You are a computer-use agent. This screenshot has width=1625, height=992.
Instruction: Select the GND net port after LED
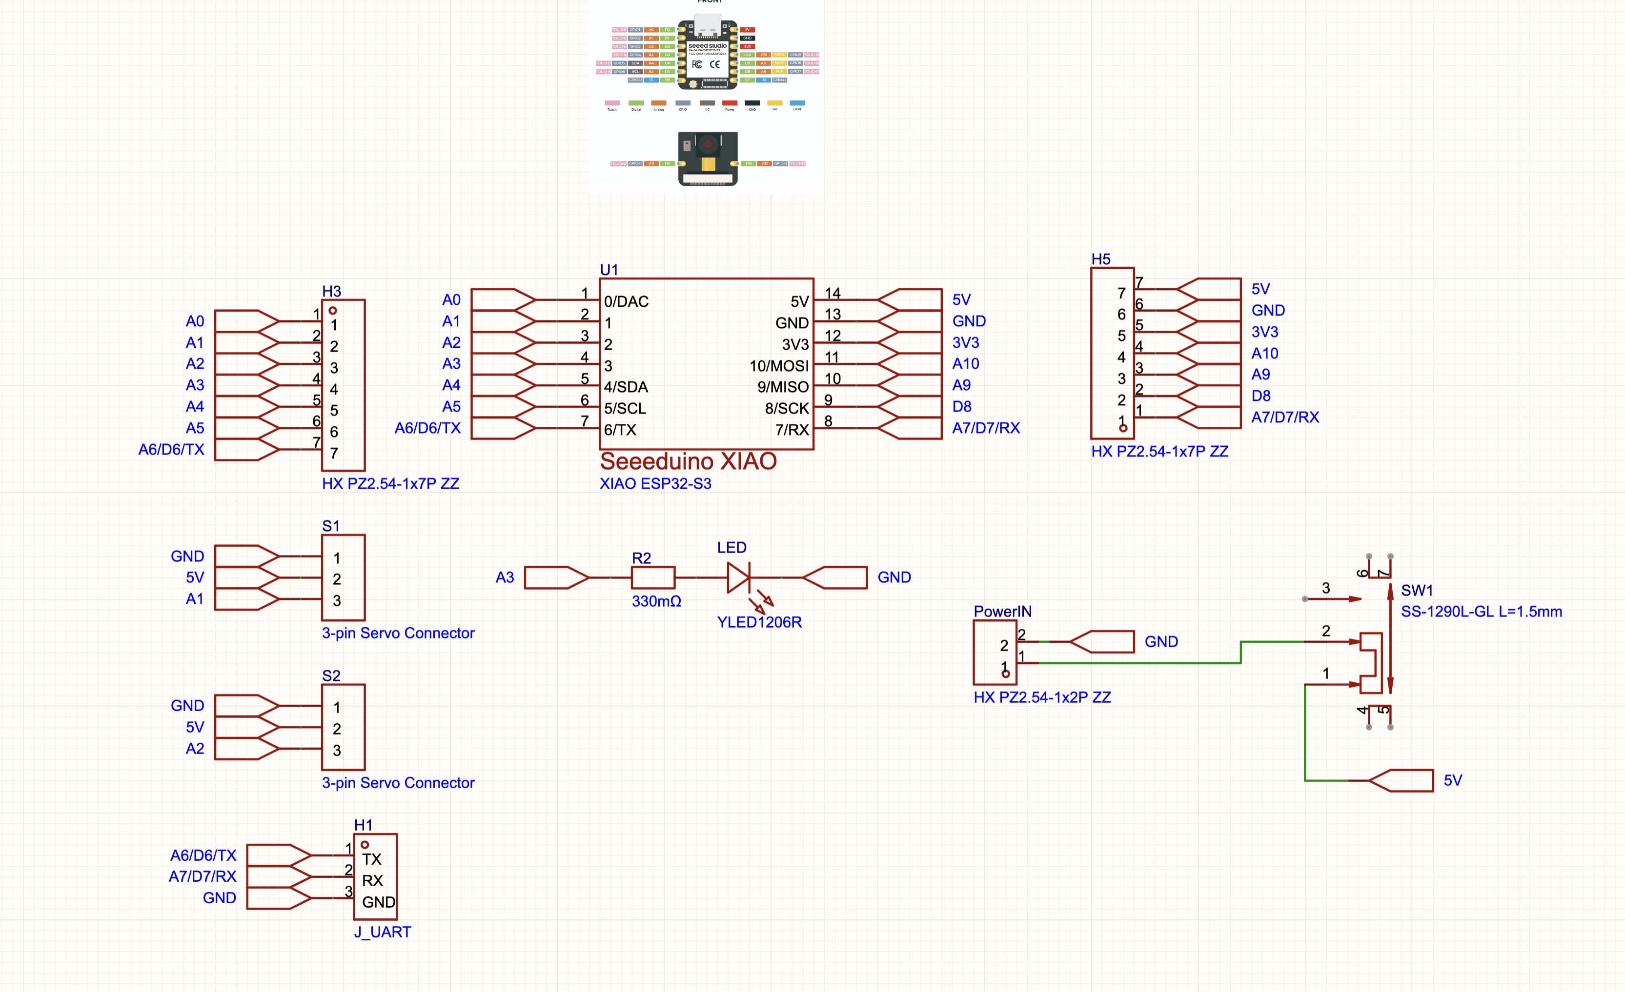coord(835,578)
